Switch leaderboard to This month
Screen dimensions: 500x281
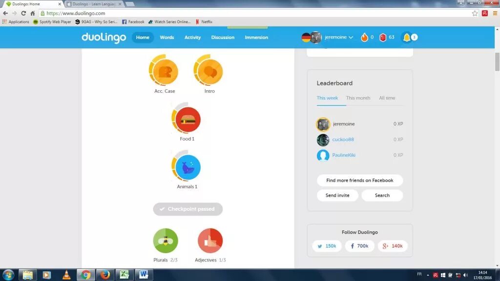click(358, 98)
